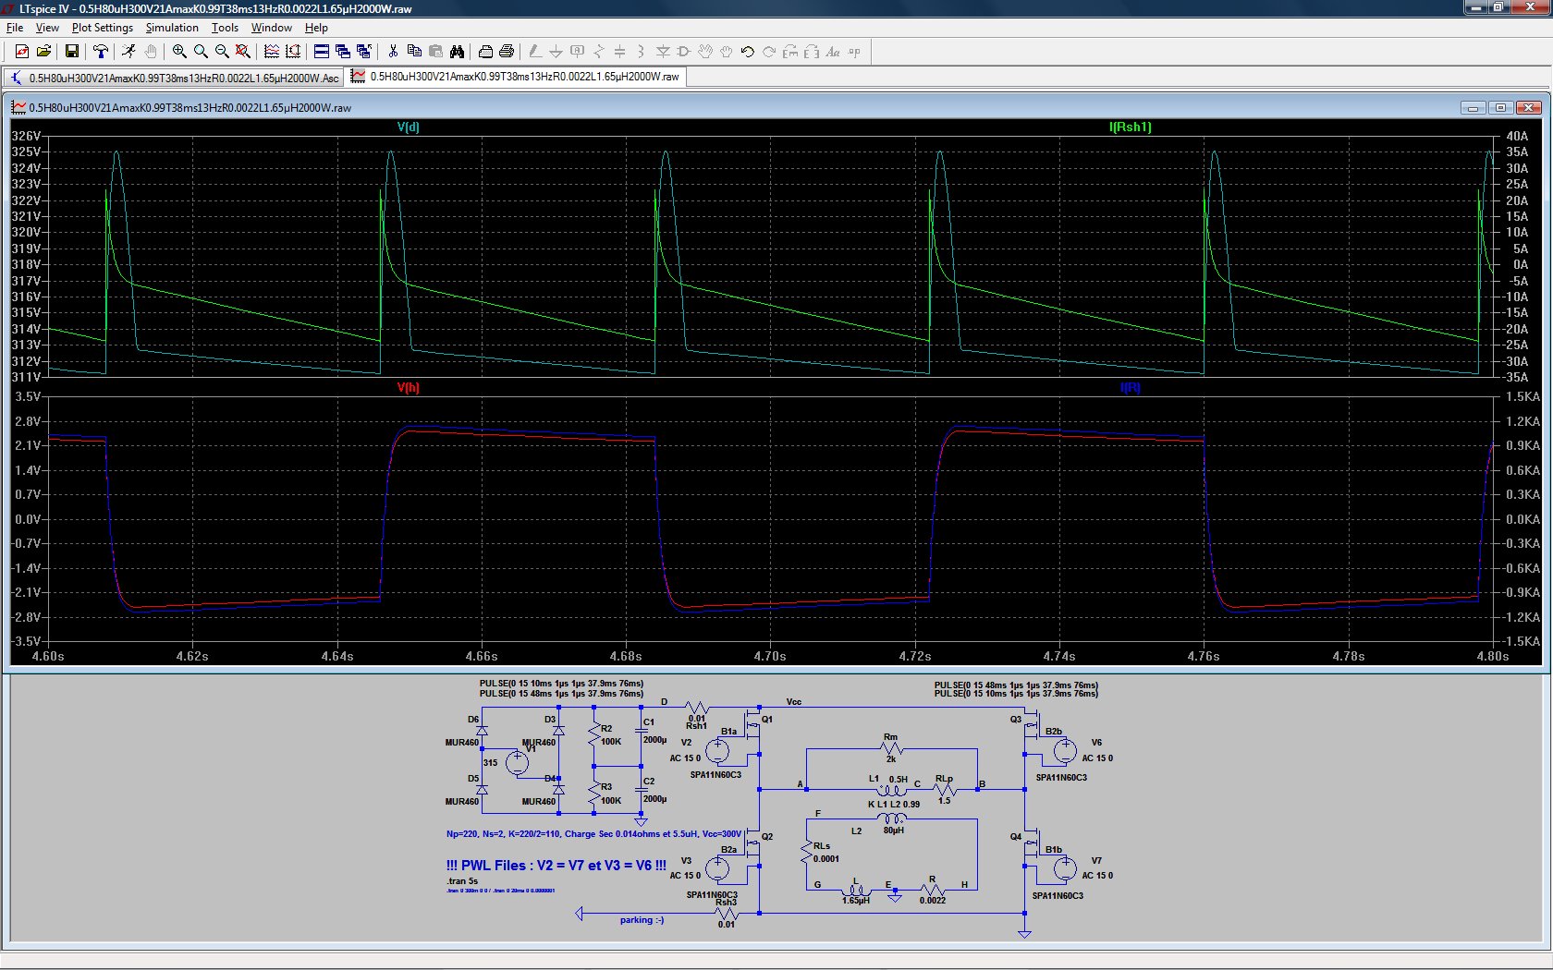The image size is (1553, 970).
Task: Open the Simulation menu
Action: pos(172,28)
